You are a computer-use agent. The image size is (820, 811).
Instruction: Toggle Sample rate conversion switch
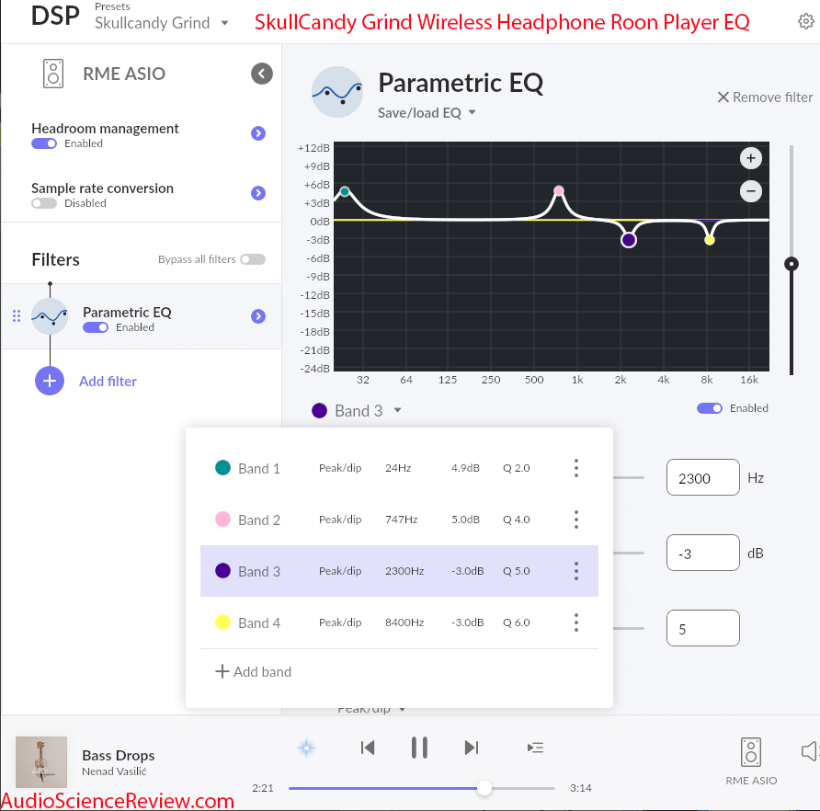[x=44, y=203]
